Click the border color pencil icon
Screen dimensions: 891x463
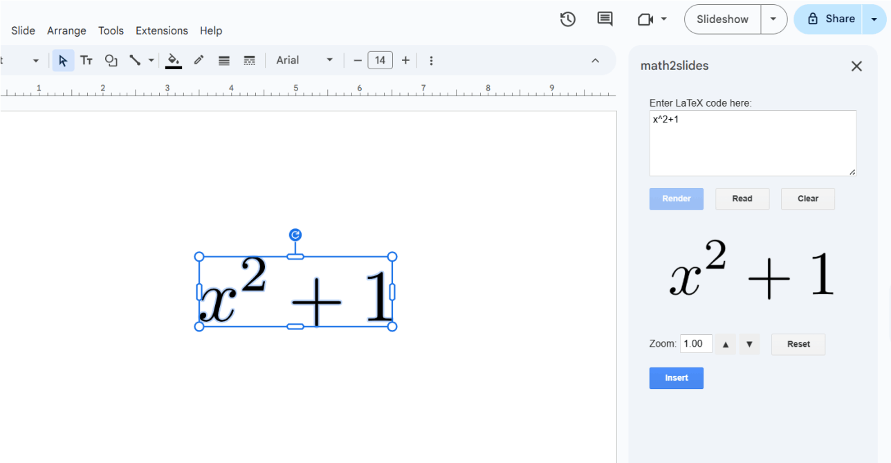[x=199, y=61]
